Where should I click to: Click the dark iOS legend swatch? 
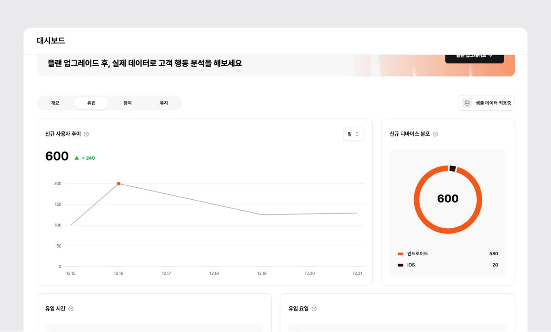pos(400,265)
